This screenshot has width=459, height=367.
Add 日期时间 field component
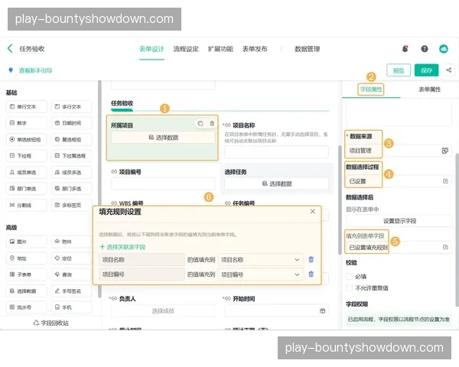click(71, 123)
